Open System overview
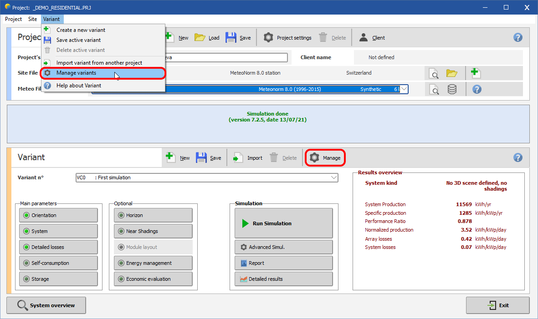Image resolution: width=538 pixels, height=319 pixels. (x=46, y=305)
